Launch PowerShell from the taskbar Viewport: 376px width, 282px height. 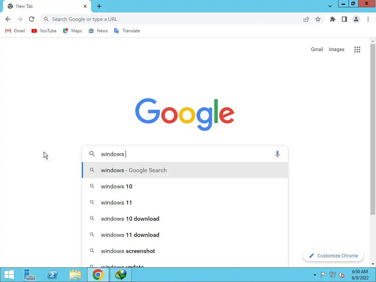[x=53, y=275]
